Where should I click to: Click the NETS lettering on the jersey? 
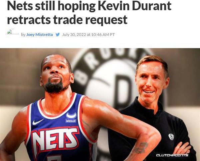(55, 139)
